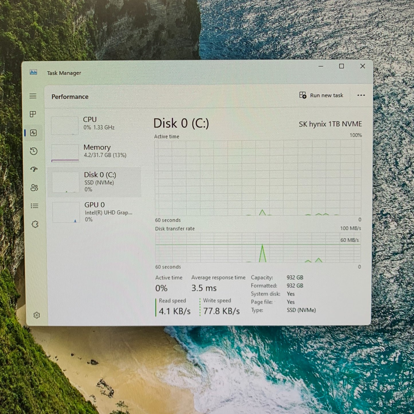This screenshot has width=414, height=414.
Task: Click the Disk transfer rate graph
Action: (258, 248)
